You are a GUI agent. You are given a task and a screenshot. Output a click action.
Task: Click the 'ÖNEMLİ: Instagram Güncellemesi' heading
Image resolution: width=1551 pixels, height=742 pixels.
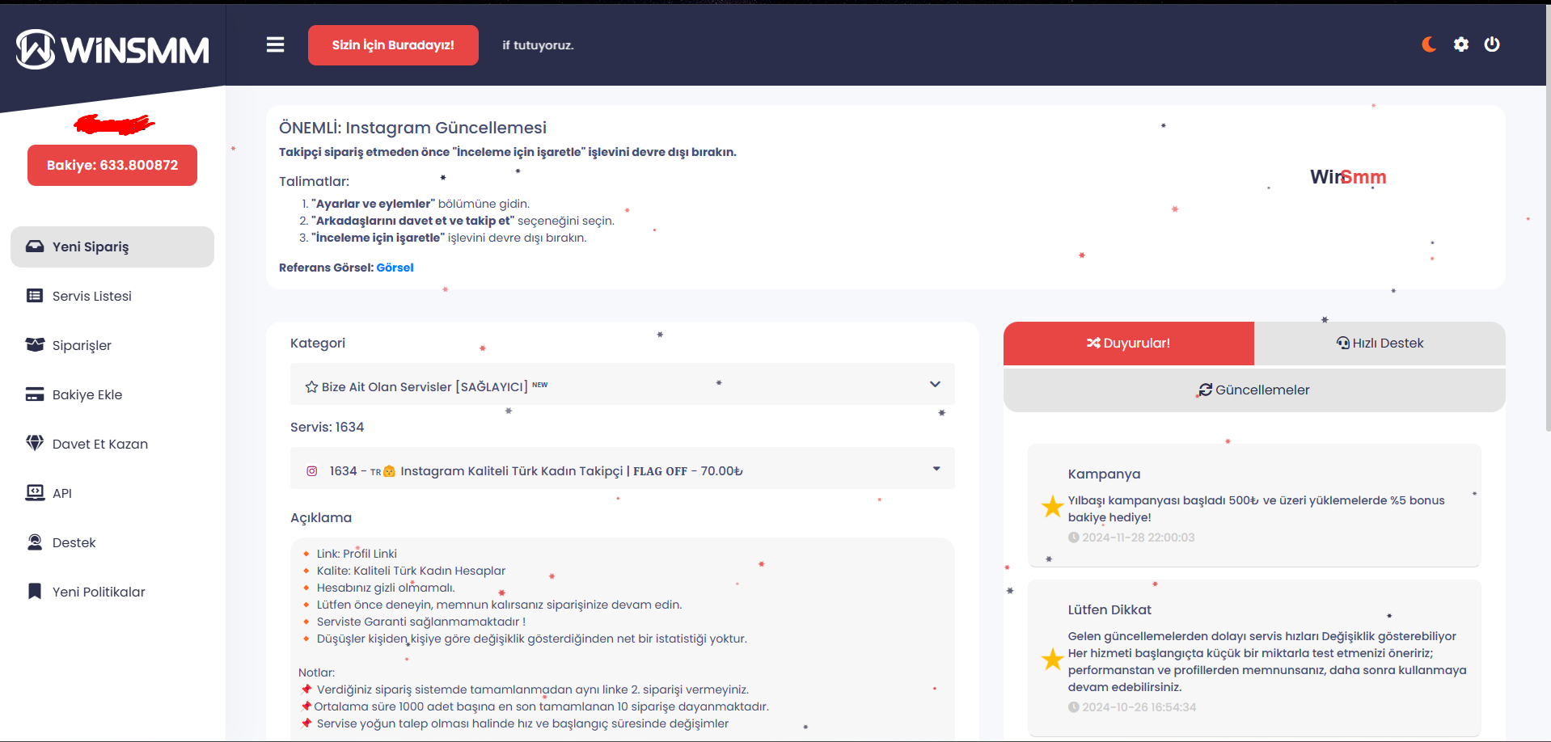click(412, 128)
